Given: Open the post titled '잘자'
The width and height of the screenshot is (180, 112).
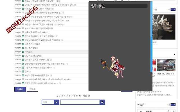Looking at the screenshot, I should 27,71.
